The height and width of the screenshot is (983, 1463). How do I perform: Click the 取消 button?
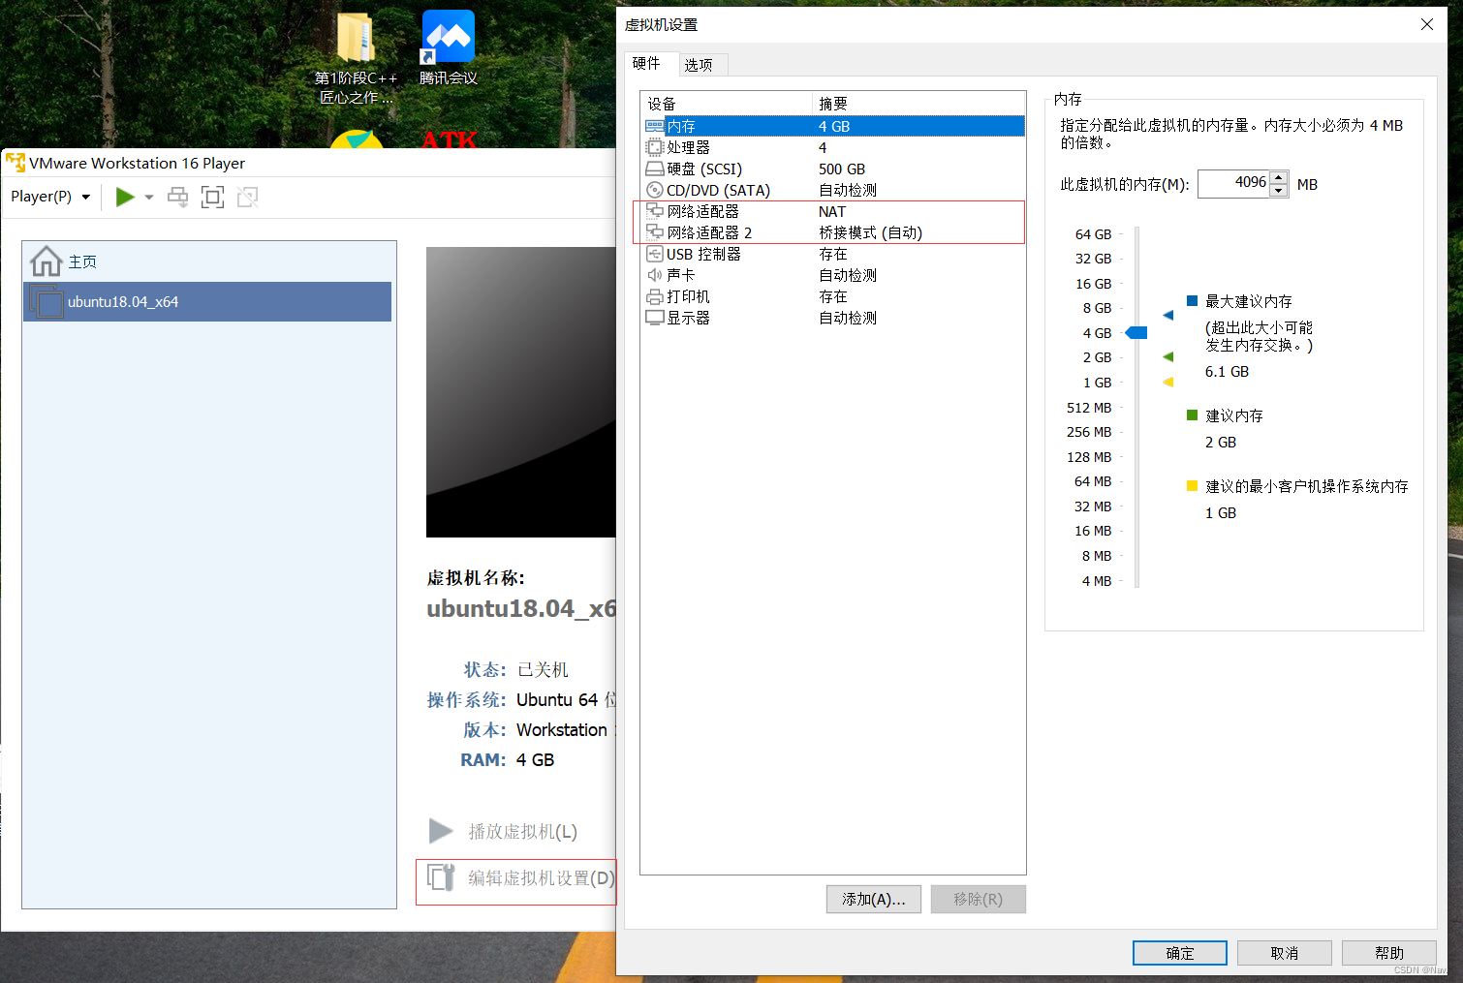(x=1285, y=953)
